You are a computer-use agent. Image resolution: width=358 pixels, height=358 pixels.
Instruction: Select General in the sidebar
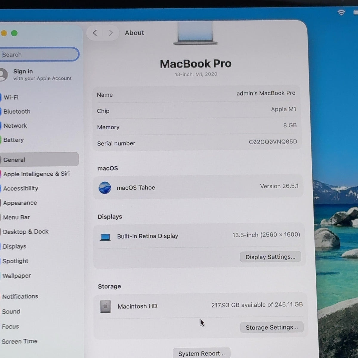[x=39, y=159]
